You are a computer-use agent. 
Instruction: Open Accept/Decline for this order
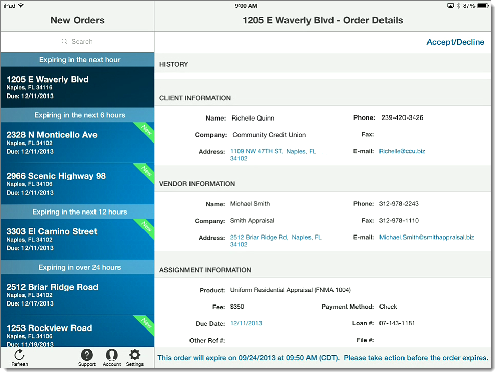pyautogui.click(x=455, y=42)
